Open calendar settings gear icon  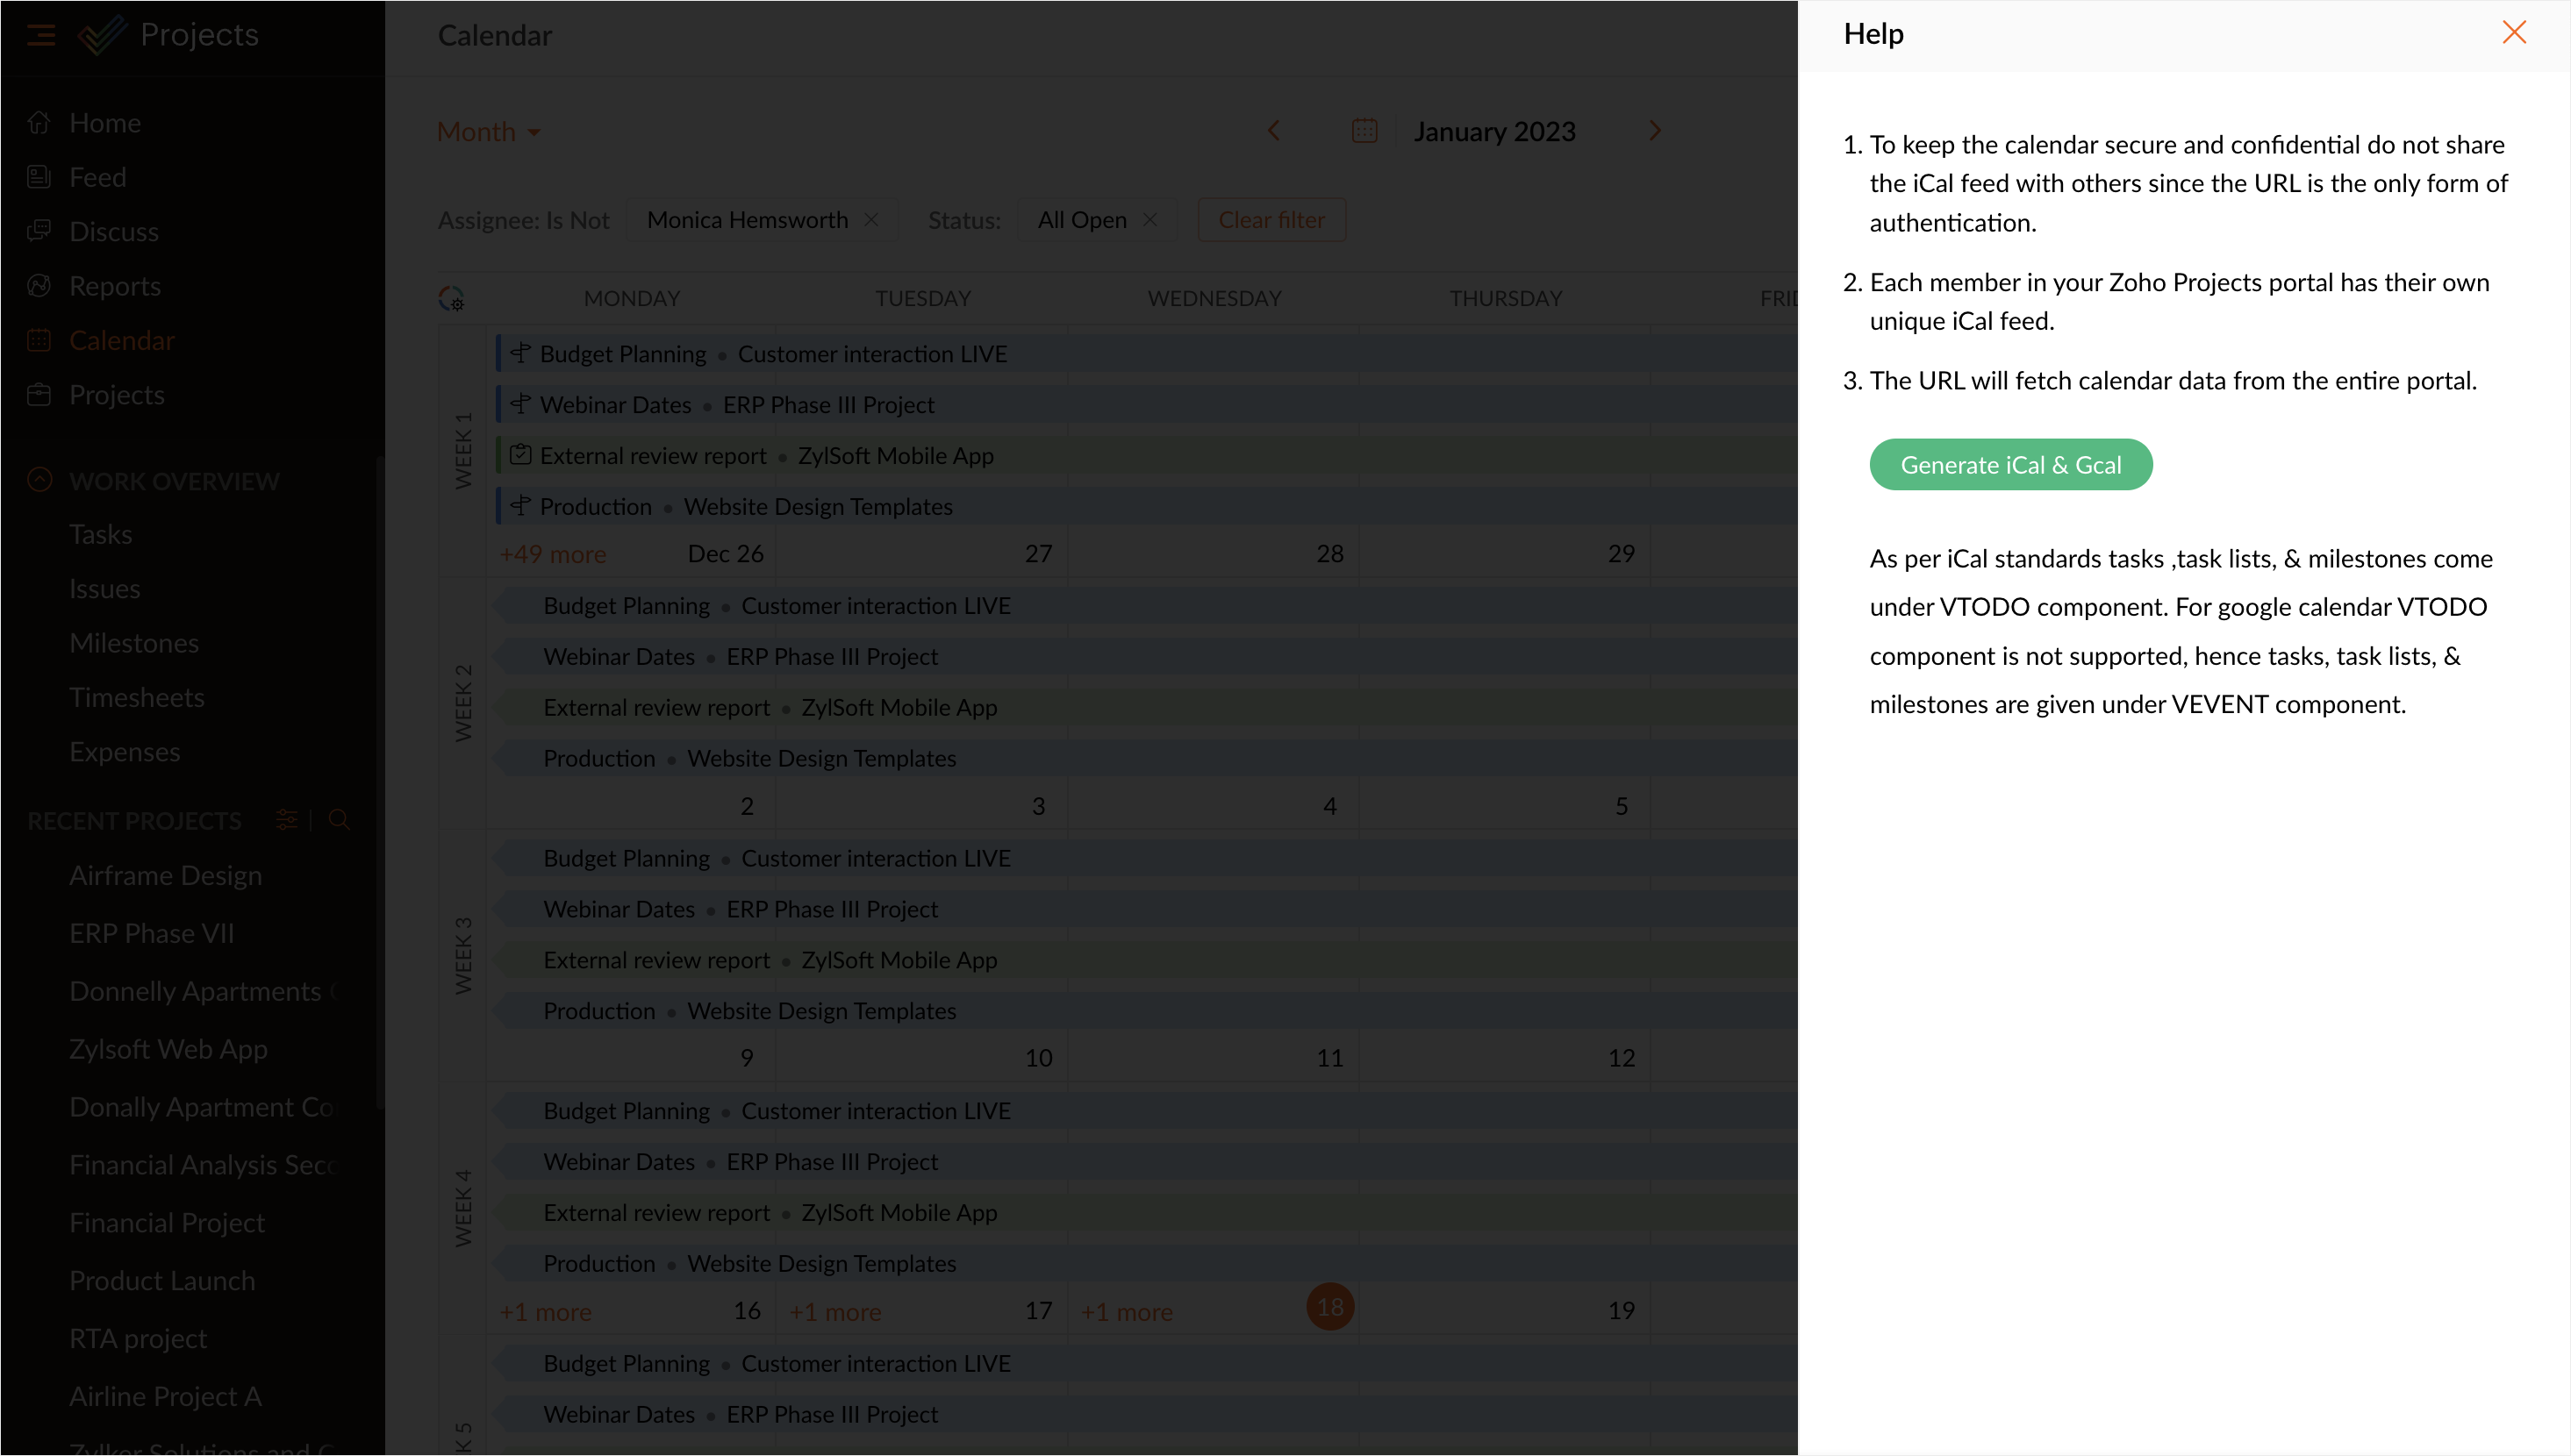click(x=451, y=298)
